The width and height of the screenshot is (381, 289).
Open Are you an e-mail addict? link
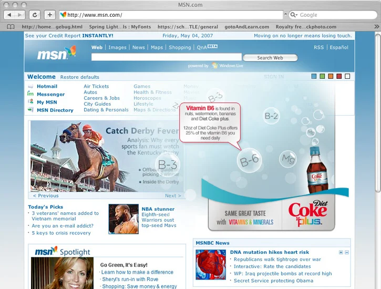point(63,226)
